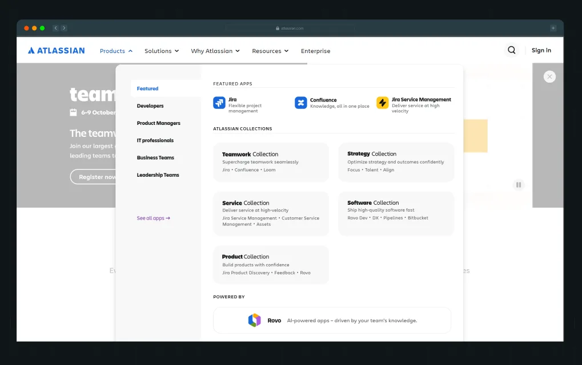Go back with the browser back arrow
Image resolution: width=582 pixels, height=365 pixels.
pos(55,28)
